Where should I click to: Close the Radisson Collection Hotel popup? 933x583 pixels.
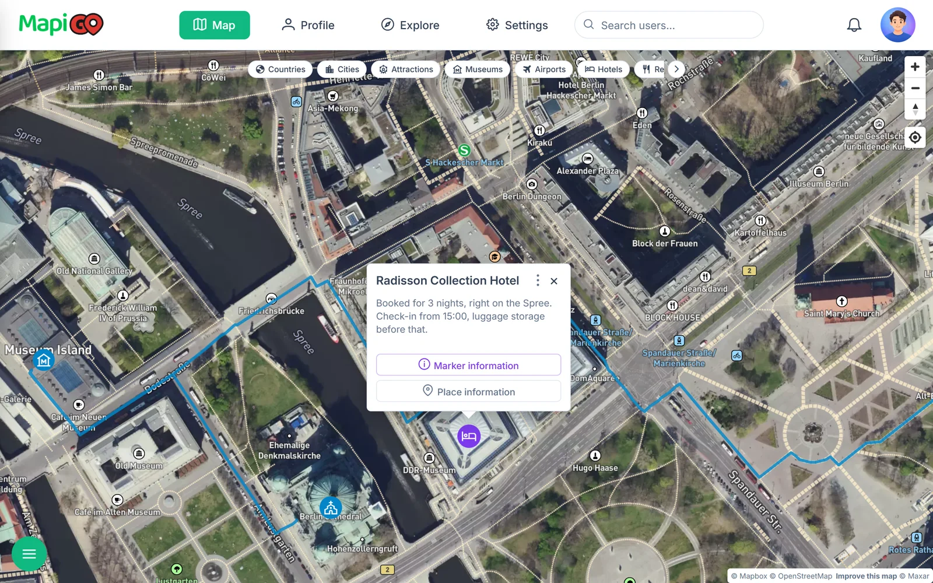pos(554,281)
